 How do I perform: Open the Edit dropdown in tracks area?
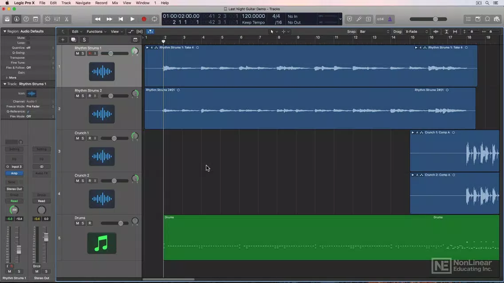click(x=77, y=31)
